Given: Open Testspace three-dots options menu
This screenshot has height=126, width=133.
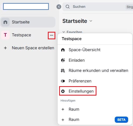Looking at the screenshot, I should 52,35.
